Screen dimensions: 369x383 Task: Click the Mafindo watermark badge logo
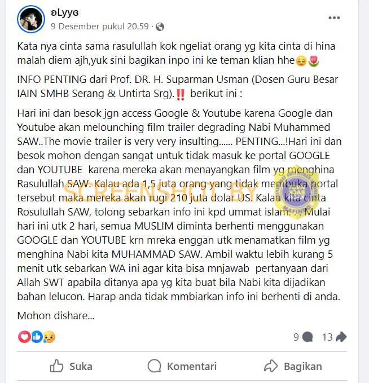click(x=296, y=192)
